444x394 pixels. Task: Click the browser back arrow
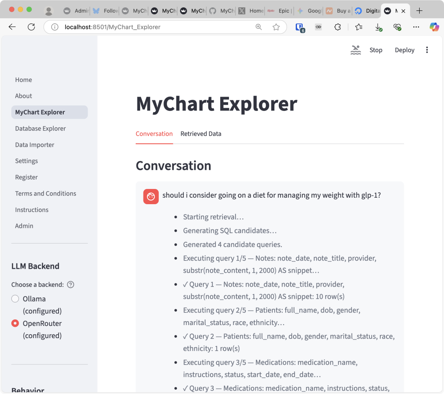tap(12, 27)
